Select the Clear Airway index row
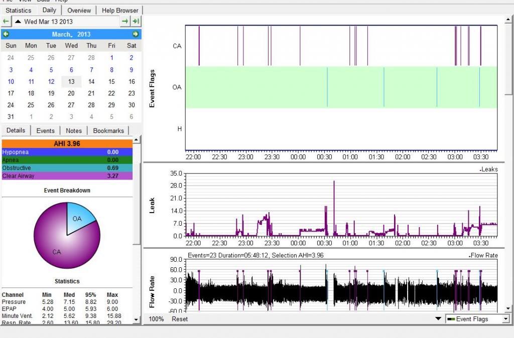This screenshot has height=338, width=514. (x=67, y=176)
